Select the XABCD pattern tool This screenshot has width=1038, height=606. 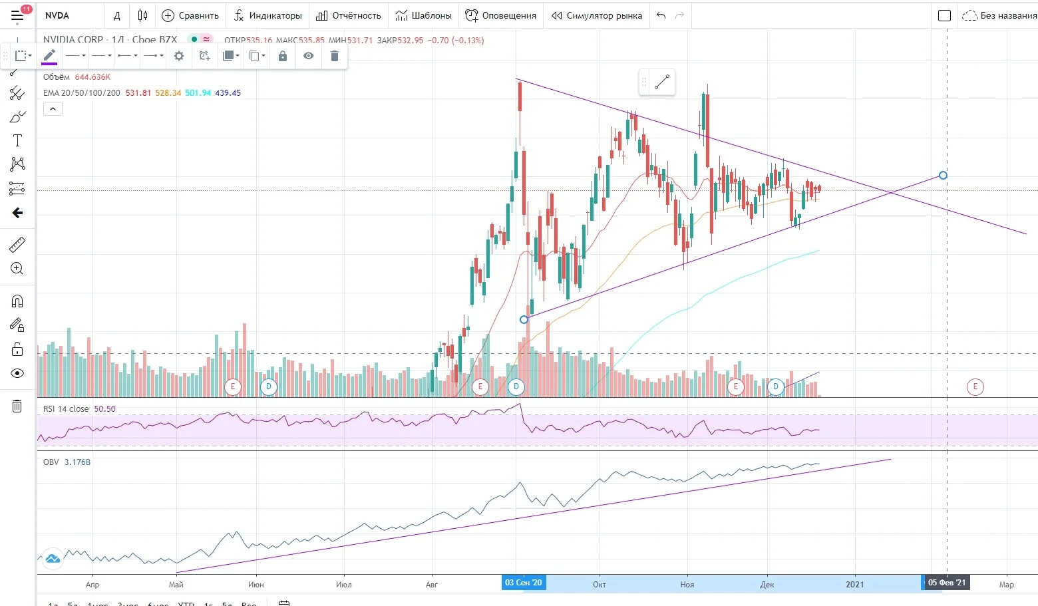(x=17, y=164)
